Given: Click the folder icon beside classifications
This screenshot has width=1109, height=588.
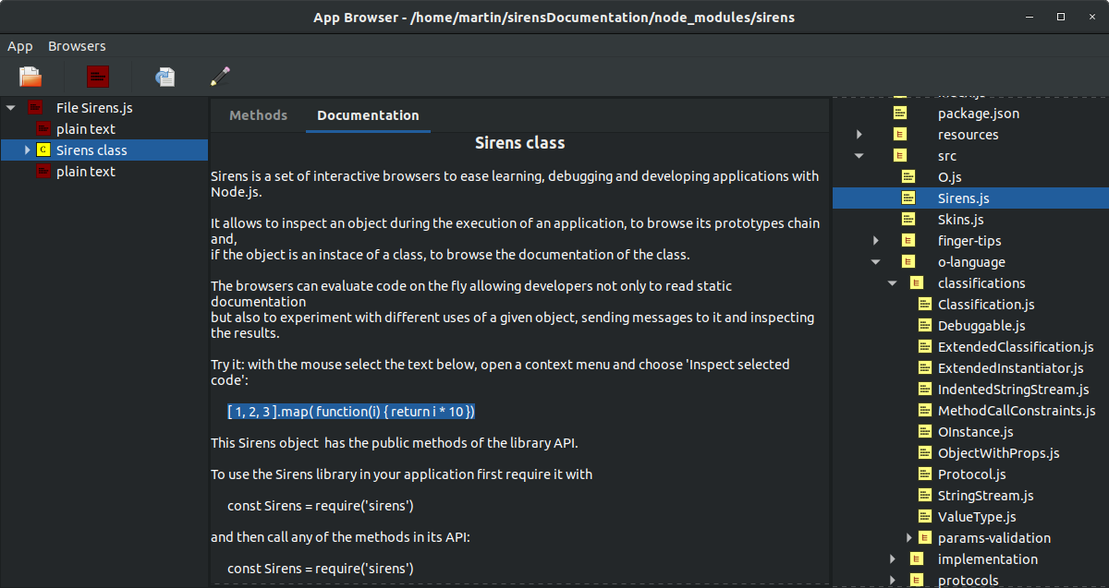Looking at the screenshot, I should [x=917, y=283].
